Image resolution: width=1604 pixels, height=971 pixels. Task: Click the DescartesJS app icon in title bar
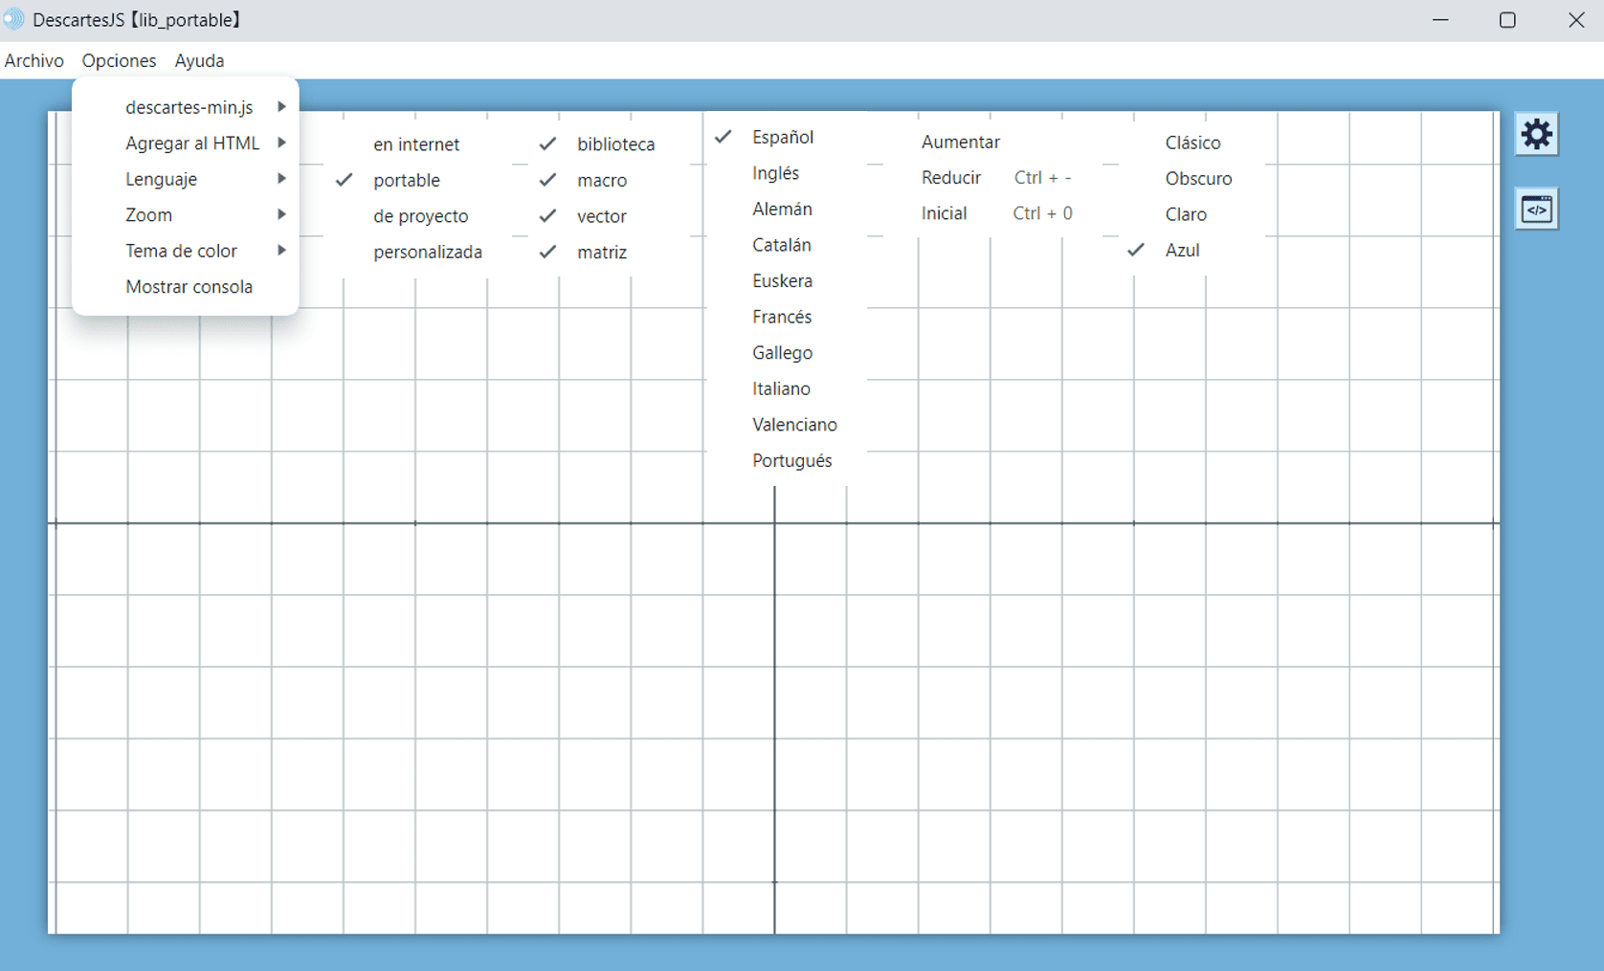pos(14,20)
